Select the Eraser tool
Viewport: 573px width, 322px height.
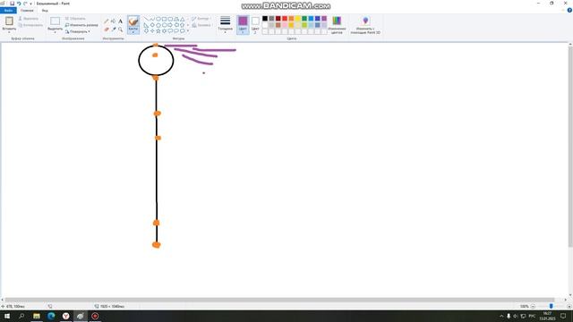pos(106,30)
